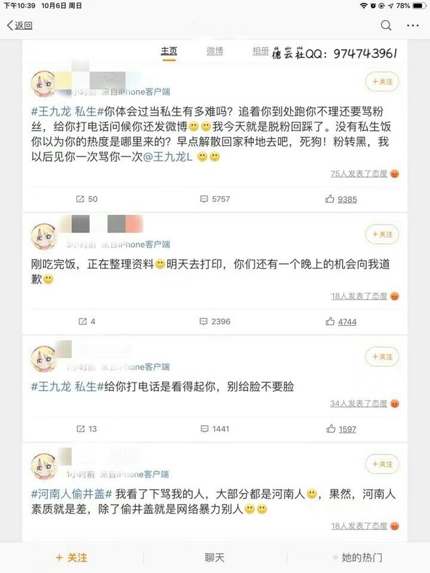Go back using the 返回 arrow
Image resolution: width=430 pixels, height=573 pixels.
coord(19,26)
